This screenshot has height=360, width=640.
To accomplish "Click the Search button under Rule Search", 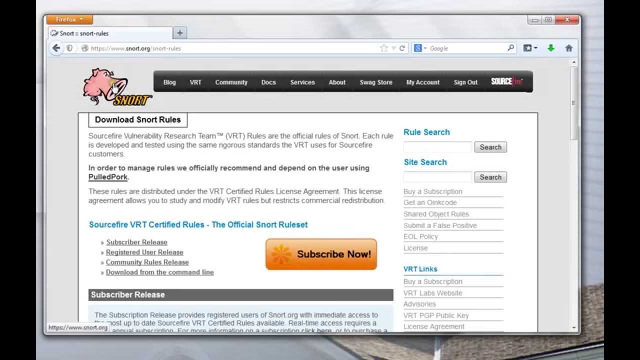I will click(490, 147).
